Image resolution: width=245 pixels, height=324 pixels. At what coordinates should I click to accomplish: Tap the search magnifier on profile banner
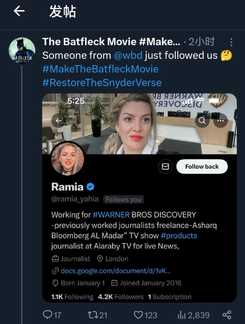202,120
